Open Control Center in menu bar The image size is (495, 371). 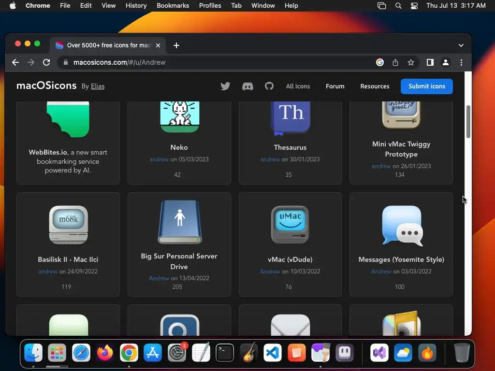414,6
